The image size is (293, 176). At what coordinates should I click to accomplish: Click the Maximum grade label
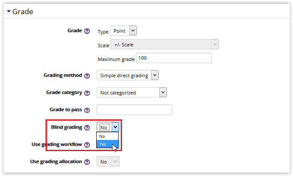point(116,59)
